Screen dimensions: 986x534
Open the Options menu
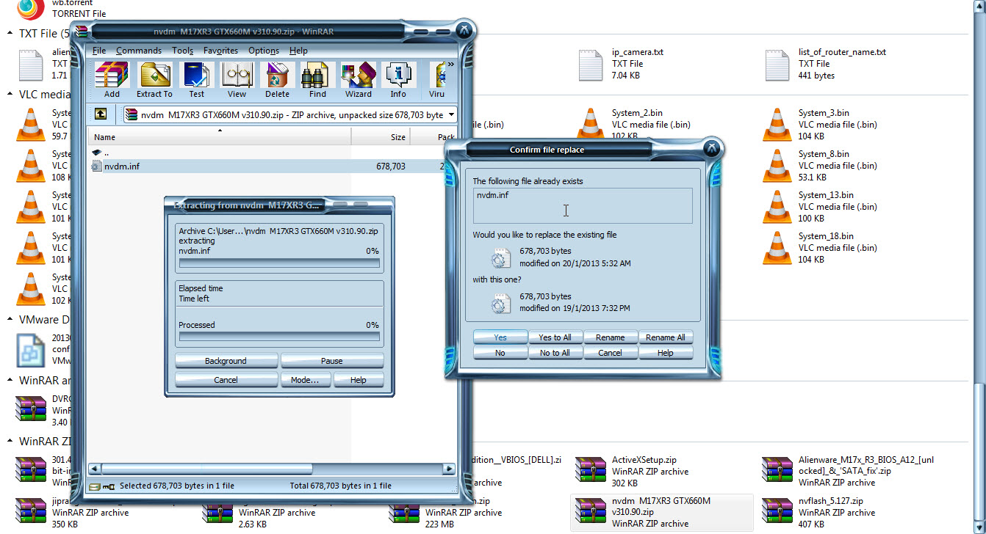[x=264, y=51]
